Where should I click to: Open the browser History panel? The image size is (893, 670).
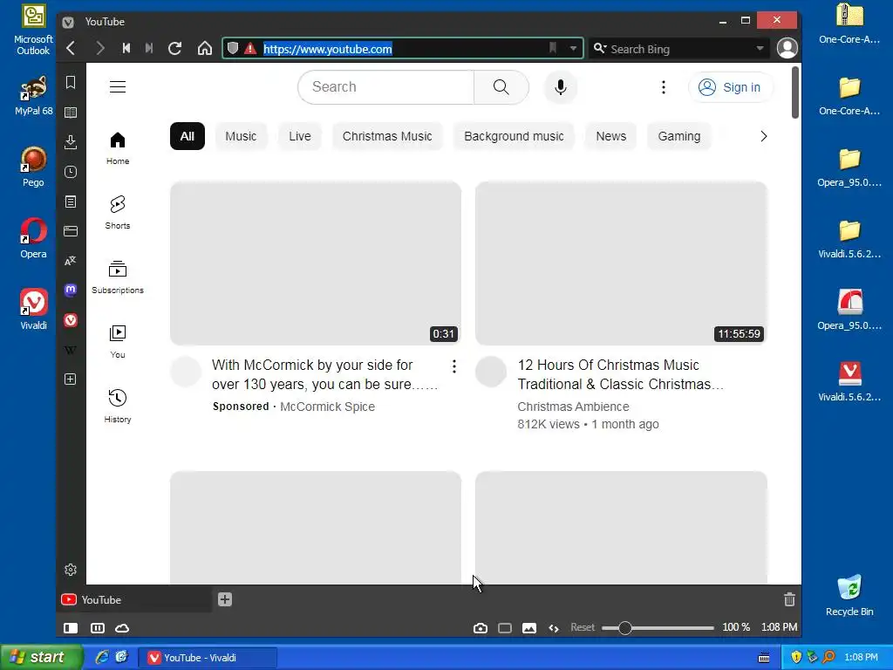[71, 172]
